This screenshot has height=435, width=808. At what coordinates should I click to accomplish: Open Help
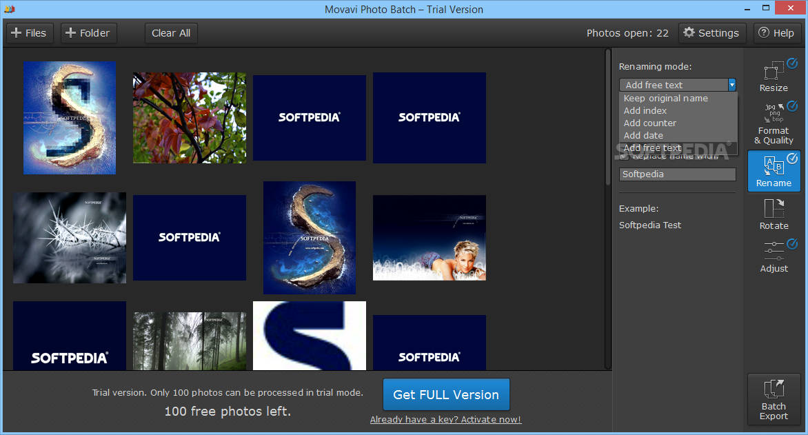pos(776,33)
